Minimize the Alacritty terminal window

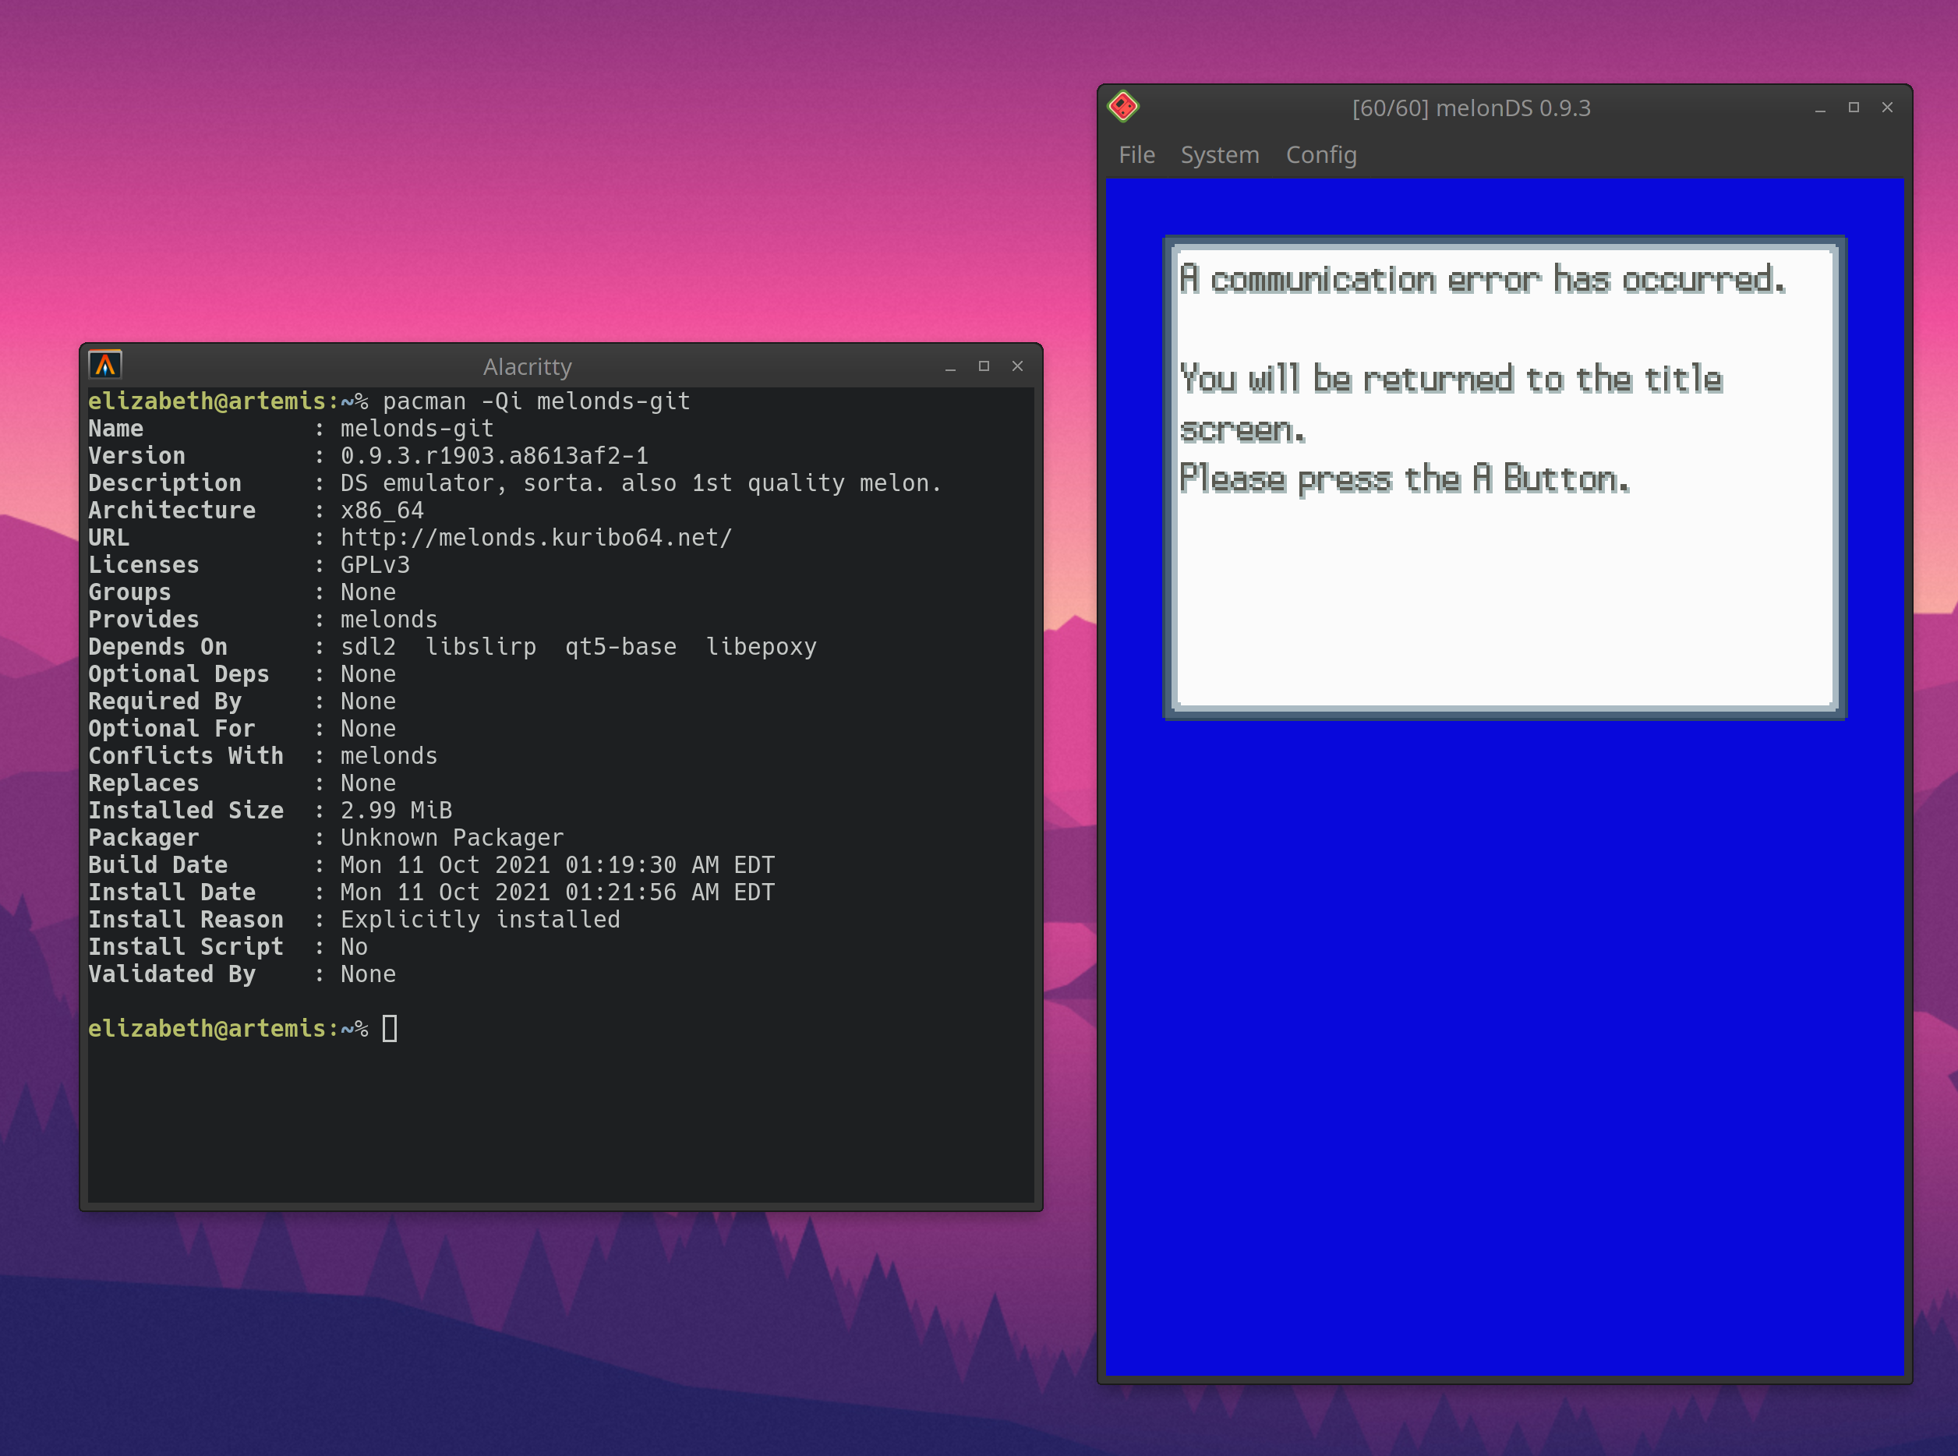coord(950,366)
